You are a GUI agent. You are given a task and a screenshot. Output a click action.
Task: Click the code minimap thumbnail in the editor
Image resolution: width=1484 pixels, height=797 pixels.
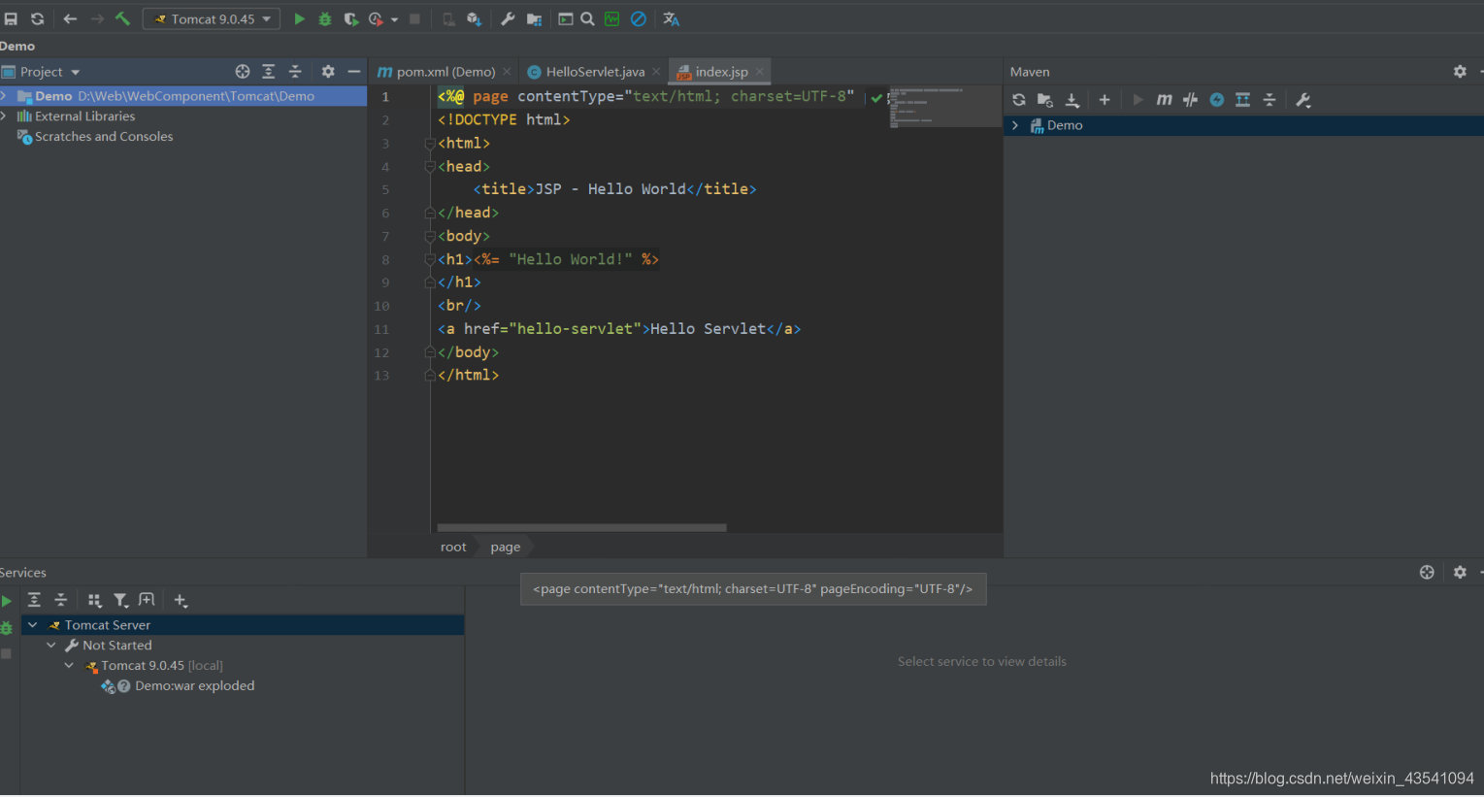pyautogui.click(x=943, y=107)
